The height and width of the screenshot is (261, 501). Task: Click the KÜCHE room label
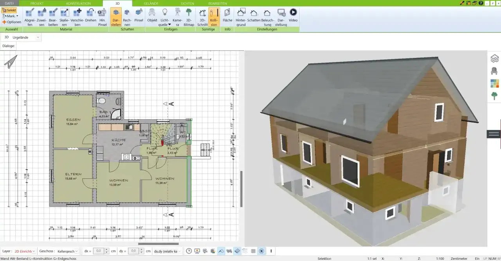pos(118,140)
